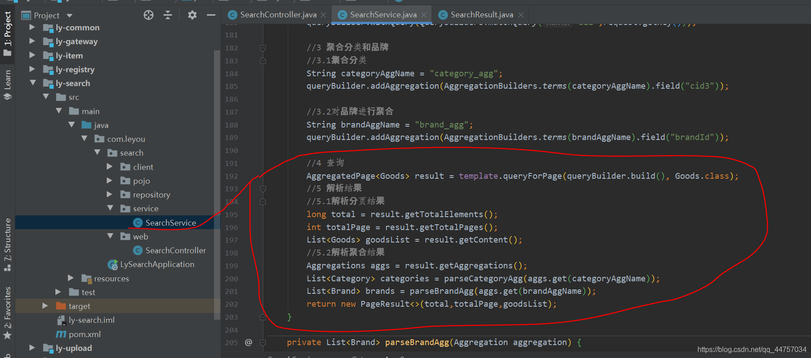Open pom.xml in ly-search

click(84, 334)
